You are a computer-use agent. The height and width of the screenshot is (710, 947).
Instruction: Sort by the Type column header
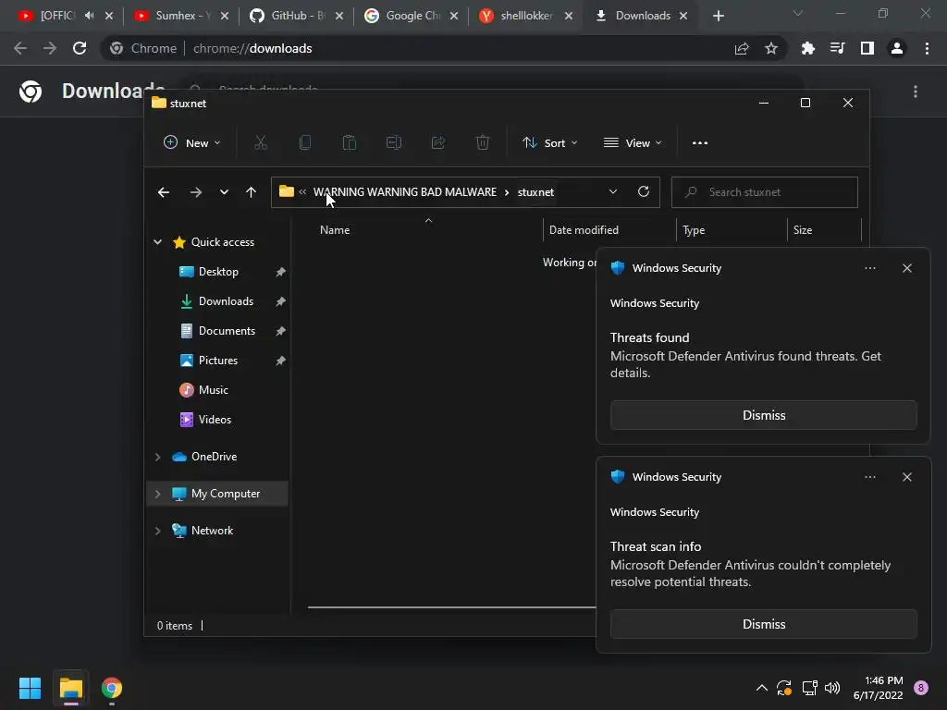point(732,230)
